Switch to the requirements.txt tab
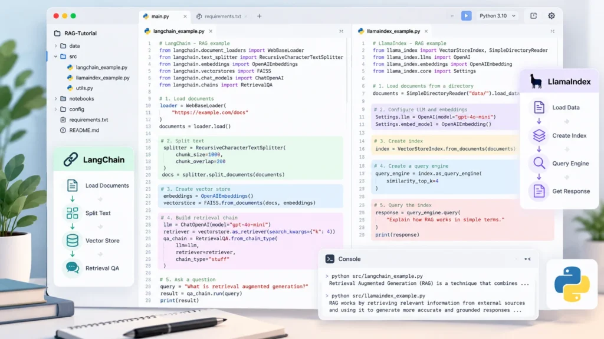This screenshot has width=604, height=339. point(222,16)
